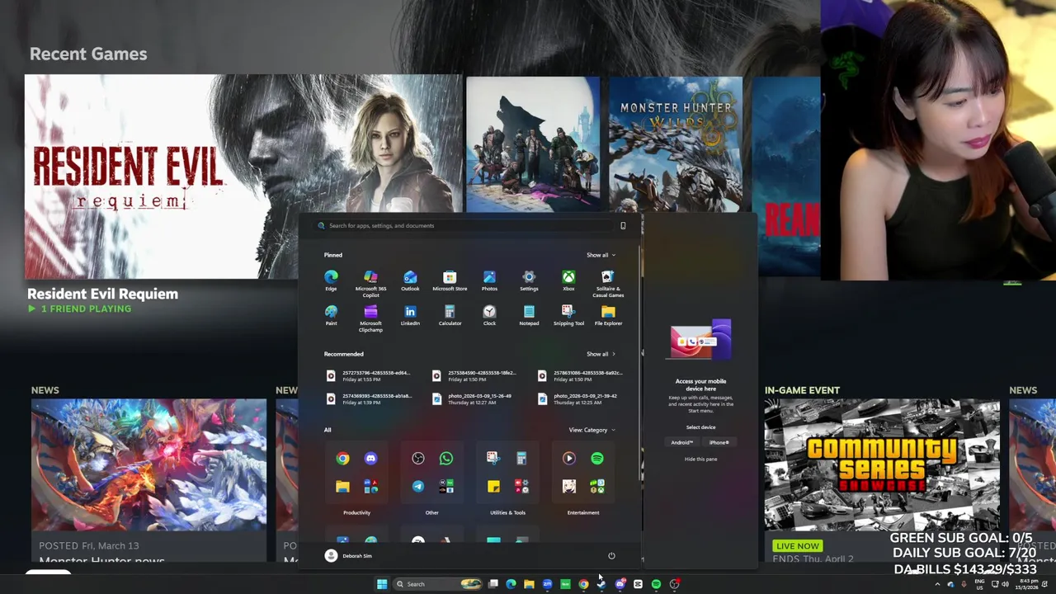Screen dimensions: 1056x594
Task: Open recommended file 2575384590-42853538-18fe2
Action: click(x=474, y=375)
